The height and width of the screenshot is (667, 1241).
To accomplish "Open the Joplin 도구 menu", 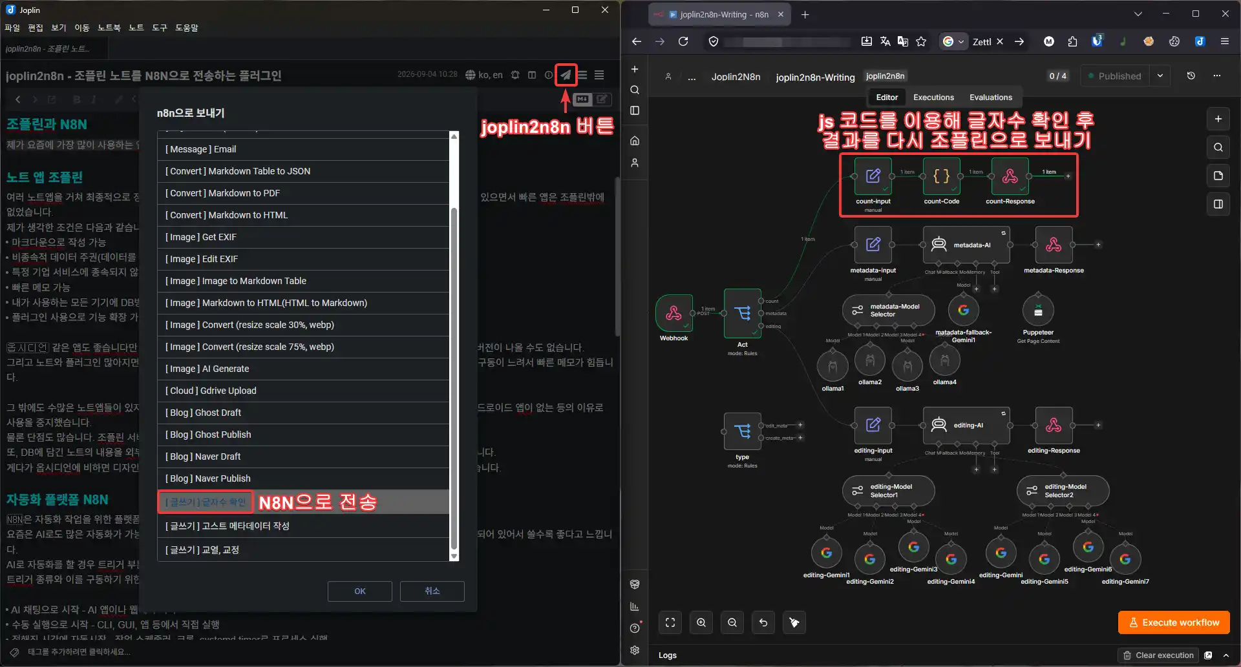I will click(x=160, y=28).
